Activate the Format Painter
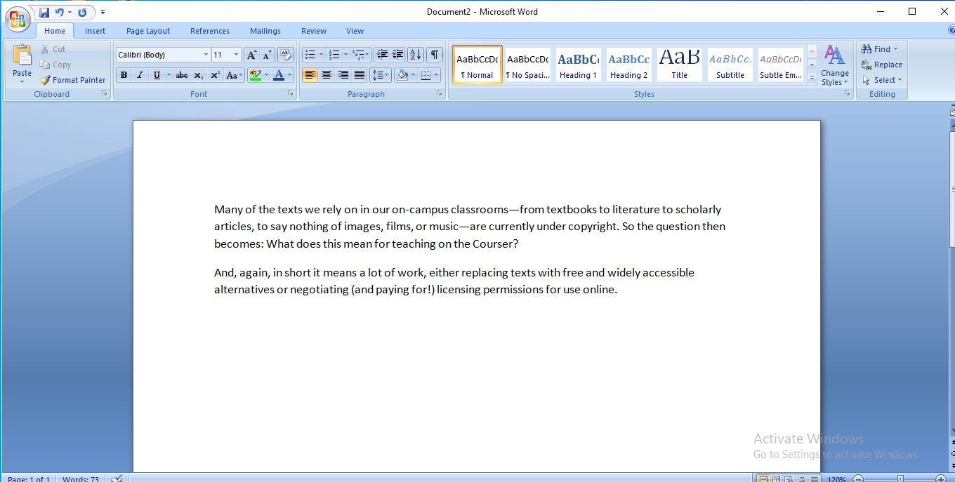 click(73, 80)
